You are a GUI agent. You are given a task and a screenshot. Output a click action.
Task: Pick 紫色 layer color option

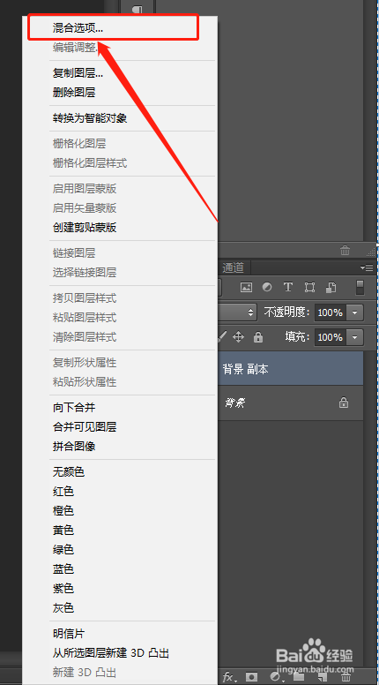(x=63, y=589)
